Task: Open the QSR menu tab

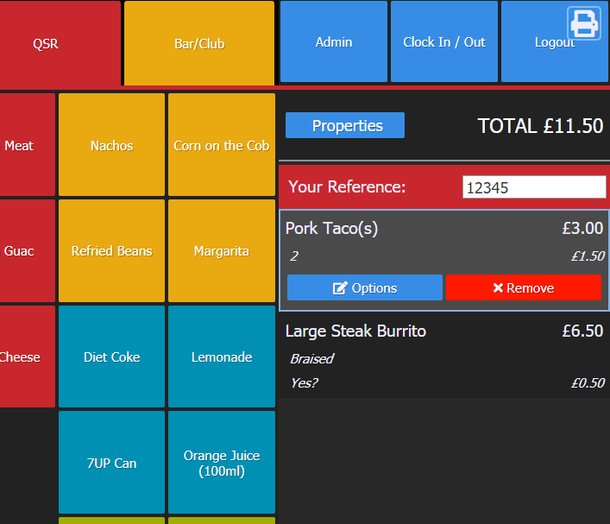Action: [x=60, y=43]
